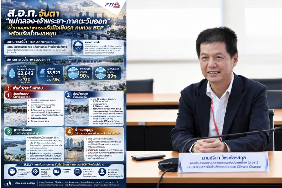The width and height of the screenshot is (282, 188).
Task: Click the blue number 2 badge
Action: 68,95
